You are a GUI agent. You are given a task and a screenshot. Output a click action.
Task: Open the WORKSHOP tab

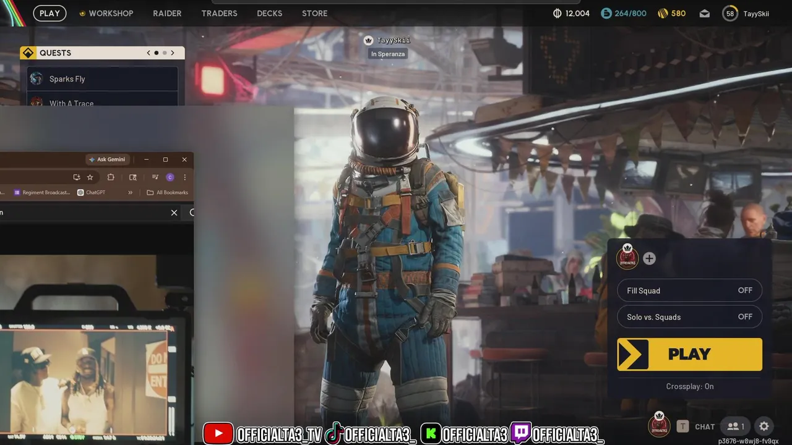106,13
